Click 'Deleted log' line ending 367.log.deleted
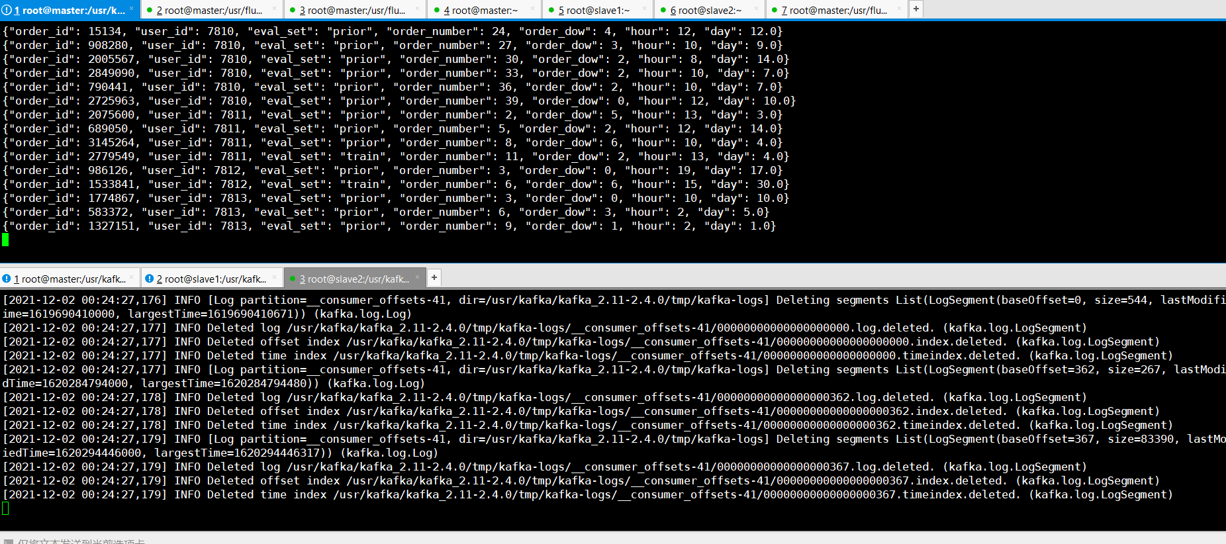Screen dimensions: 1226x544 545,467
